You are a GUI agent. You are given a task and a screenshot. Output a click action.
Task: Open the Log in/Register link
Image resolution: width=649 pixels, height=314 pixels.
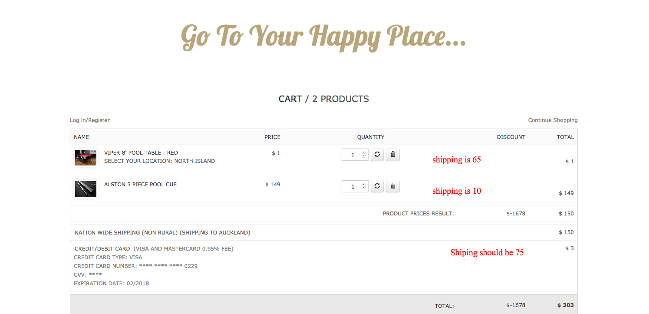(90, 120)
